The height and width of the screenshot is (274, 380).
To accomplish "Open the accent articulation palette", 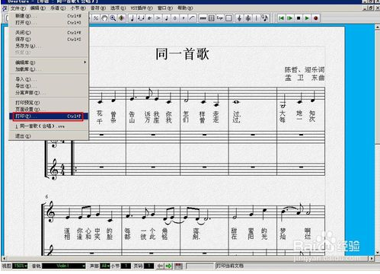I will point(158,18).
